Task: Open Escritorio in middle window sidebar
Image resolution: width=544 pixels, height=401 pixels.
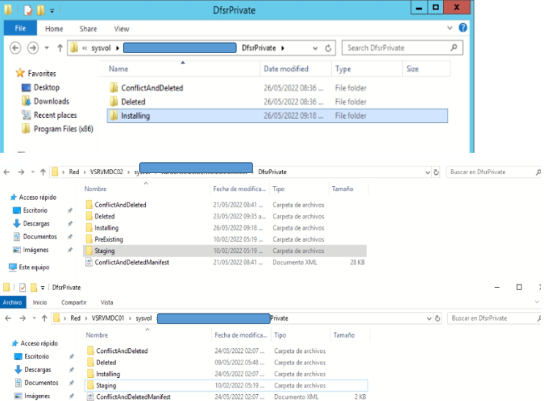Action: coord(35,210)
